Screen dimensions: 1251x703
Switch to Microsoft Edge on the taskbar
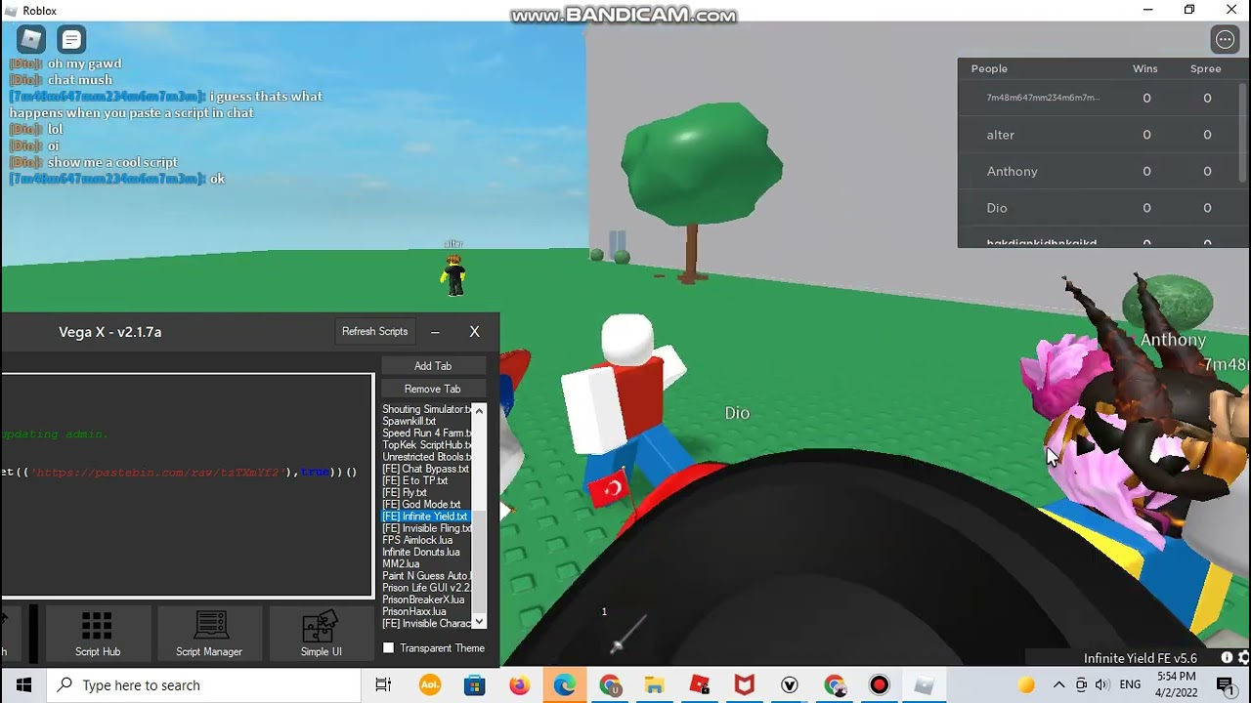[x=565, y=685]
